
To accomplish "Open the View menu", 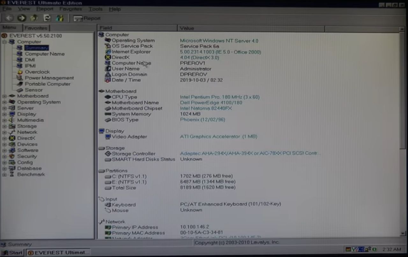I will pos(24,9).
